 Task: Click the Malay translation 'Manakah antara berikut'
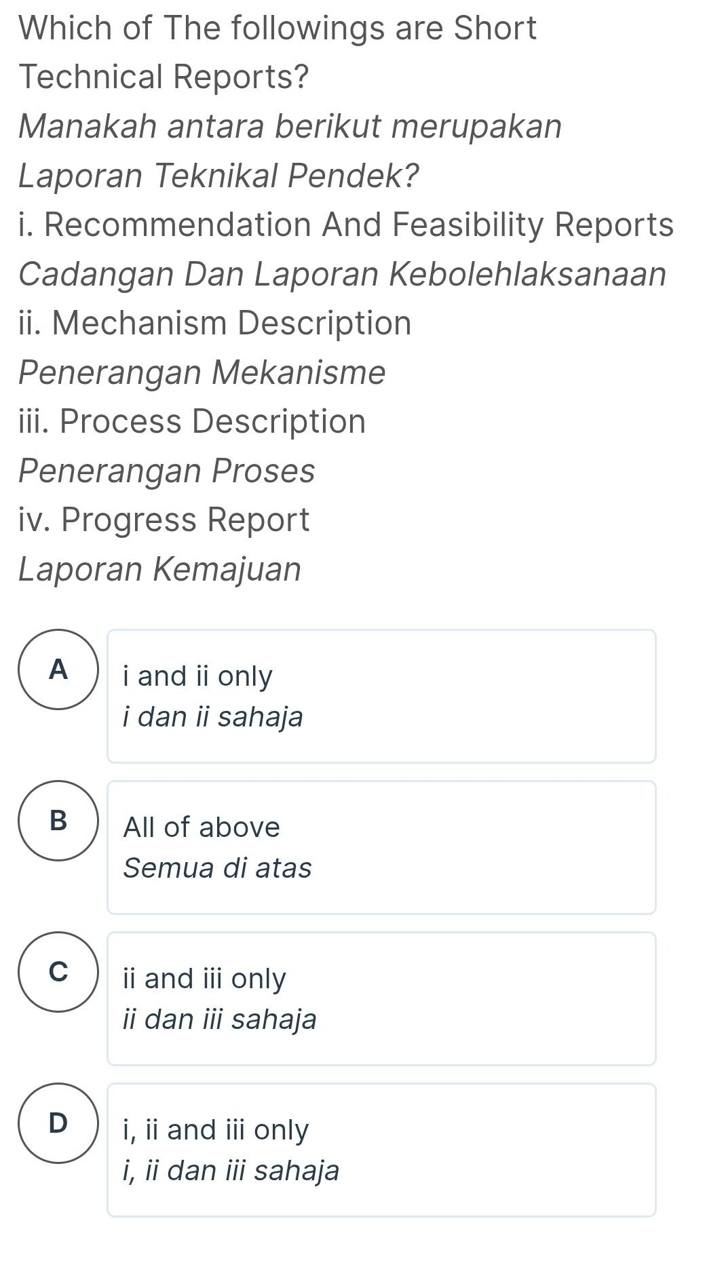coord(290,126)
